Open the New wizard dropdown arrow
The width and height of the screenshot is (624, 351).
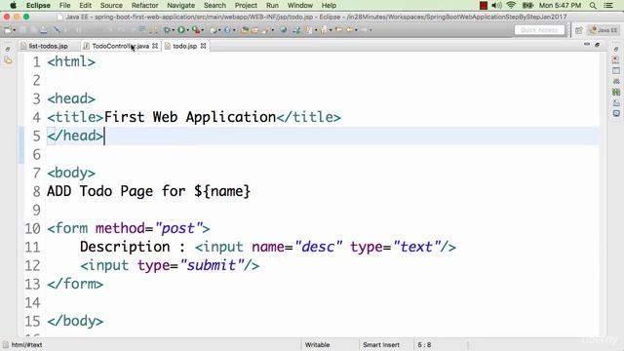[x=15, y=30]
